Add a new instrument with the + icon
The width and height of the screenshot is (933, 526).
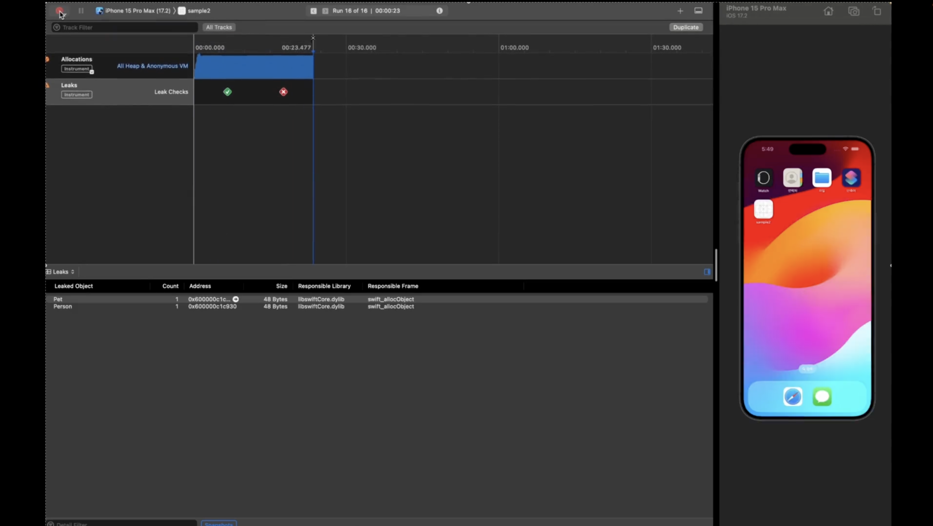point(680,11)
